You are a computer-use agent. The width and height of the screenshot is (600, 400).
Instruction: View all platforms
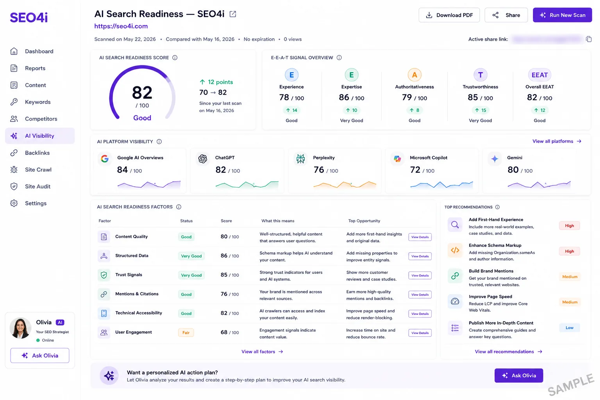point(557,141)
